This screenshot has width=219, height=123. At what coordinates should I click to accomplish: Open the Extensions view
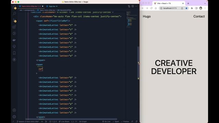tap(14, 27)
